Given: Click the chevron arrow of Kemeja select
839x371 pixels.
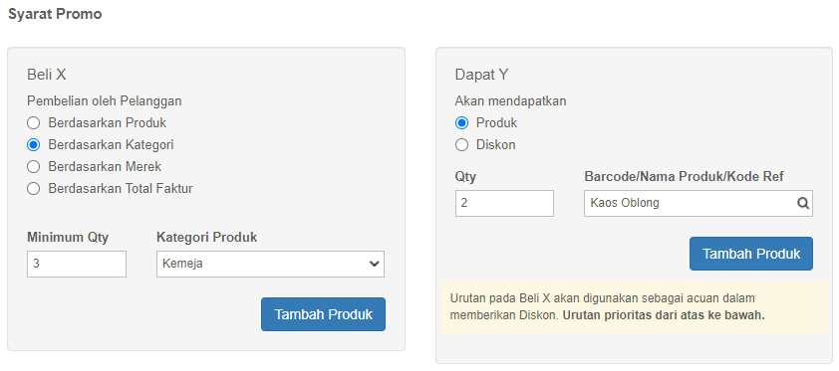Looking at the screenshot, I should tap(374, 265).
